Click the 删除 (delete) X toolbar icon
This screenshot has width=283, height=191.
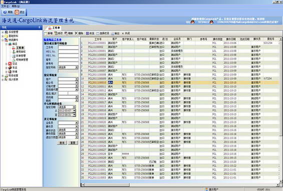pyautogui.click(x=76, y=33)
